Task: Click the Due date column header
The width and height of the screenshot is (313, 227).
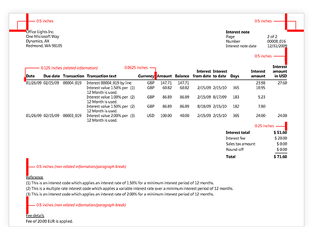Action: (x=52, y=76)
